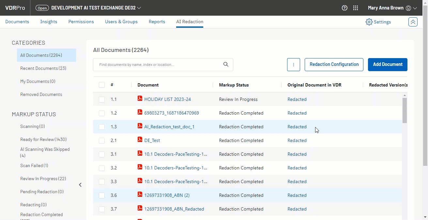Check the box for row 1.3
The height and width of the screenshot is (220, 428).
pos(102,127)
